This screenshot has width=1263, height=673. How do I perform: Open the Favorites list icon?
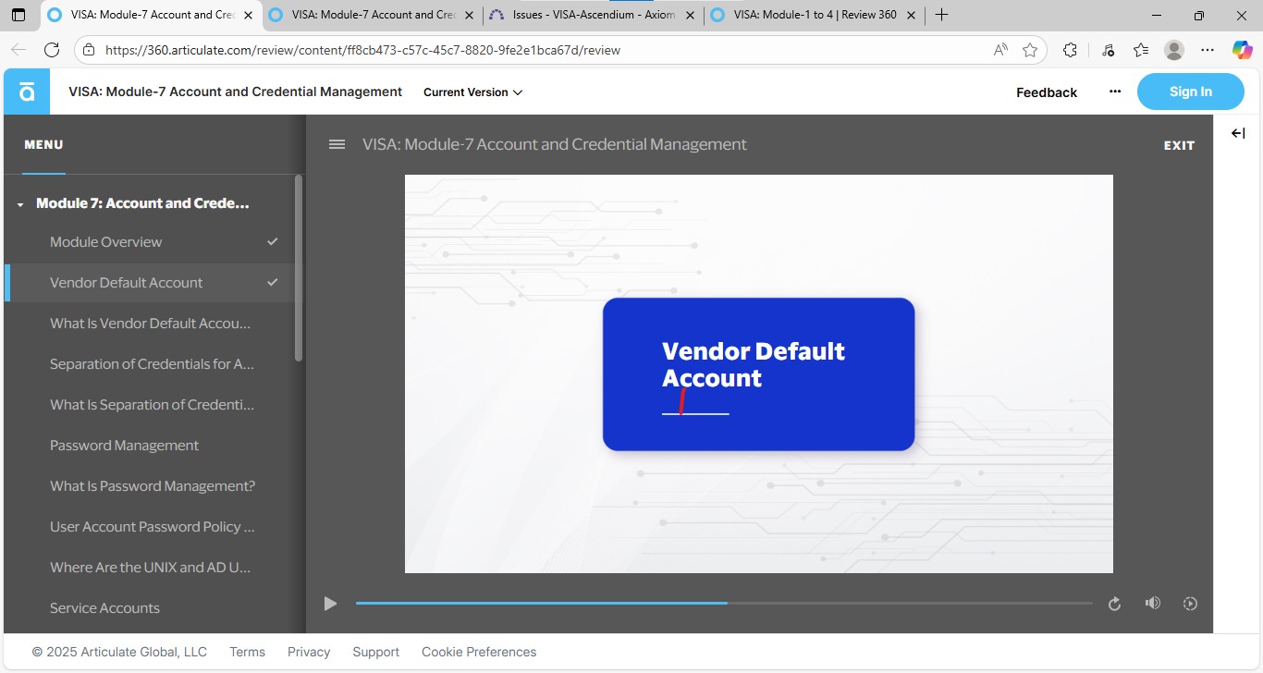click(x=1141, y=50)
